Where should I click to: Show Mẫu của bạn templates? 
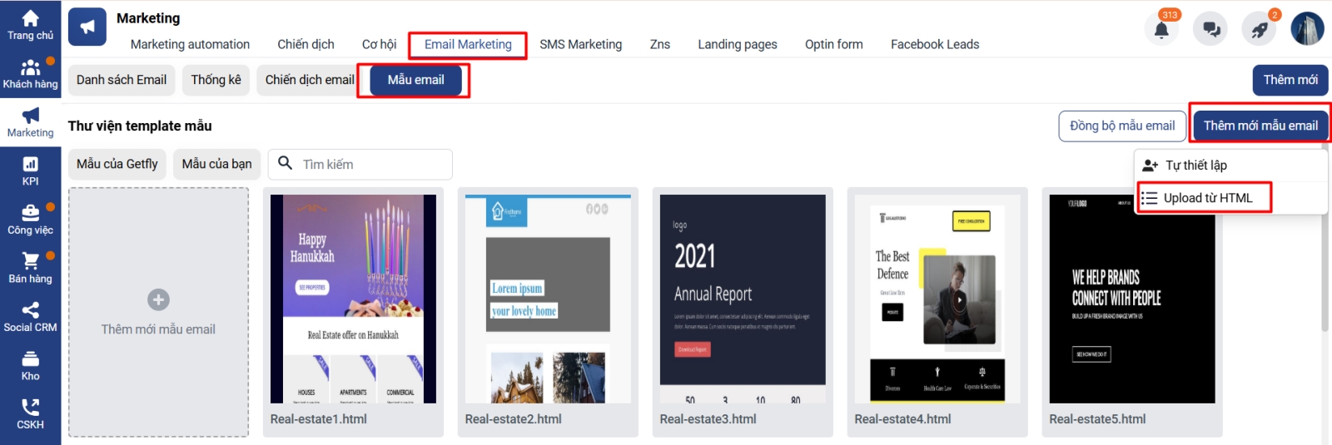coord(216,164)
